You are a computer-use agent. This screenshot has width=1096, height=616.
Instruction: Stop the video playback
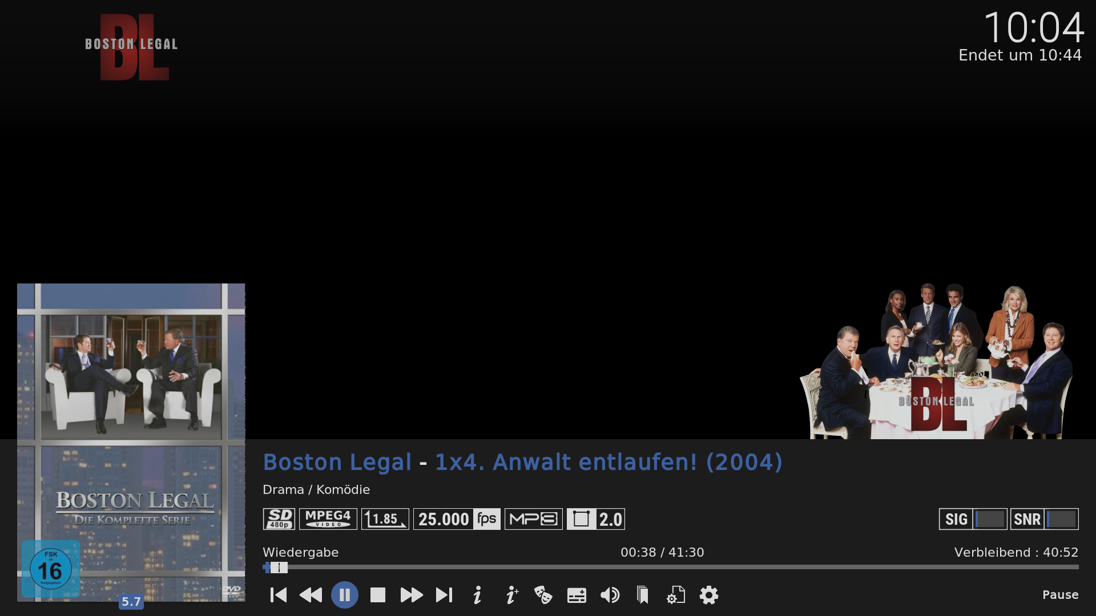click(x=378, y=595)
